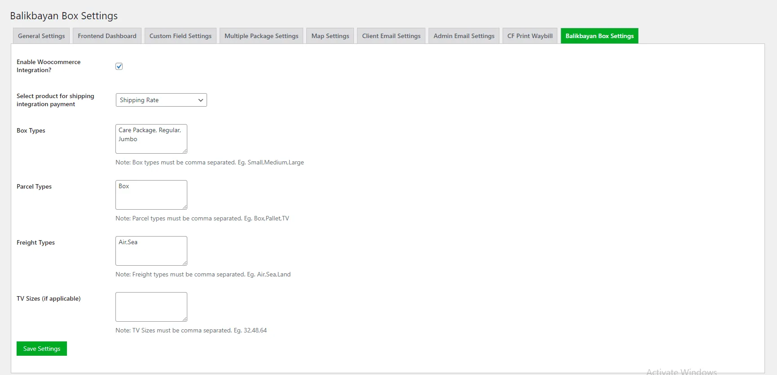
Task: Click the empty TV Sizes text area
Action: point(151,307)
